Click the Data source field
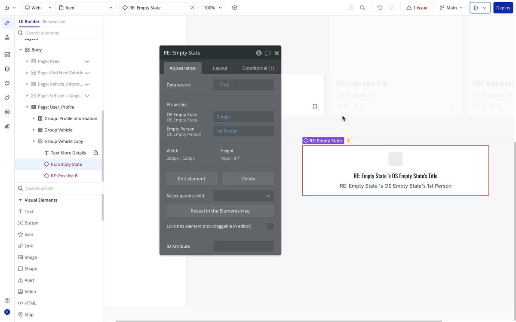The width and height of the screenshot is (516, 322). 243,85
